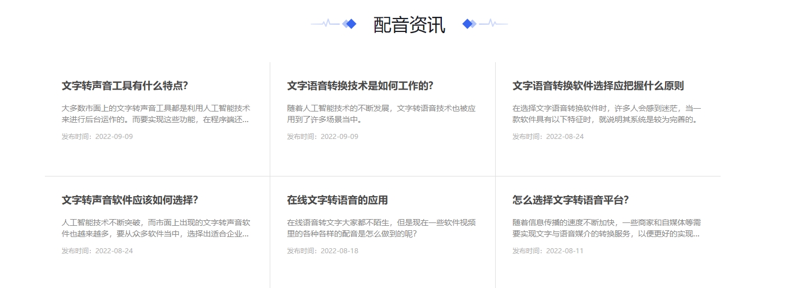Click publish date under 文字转声音工具有什么特点

(x=97, y=137)
